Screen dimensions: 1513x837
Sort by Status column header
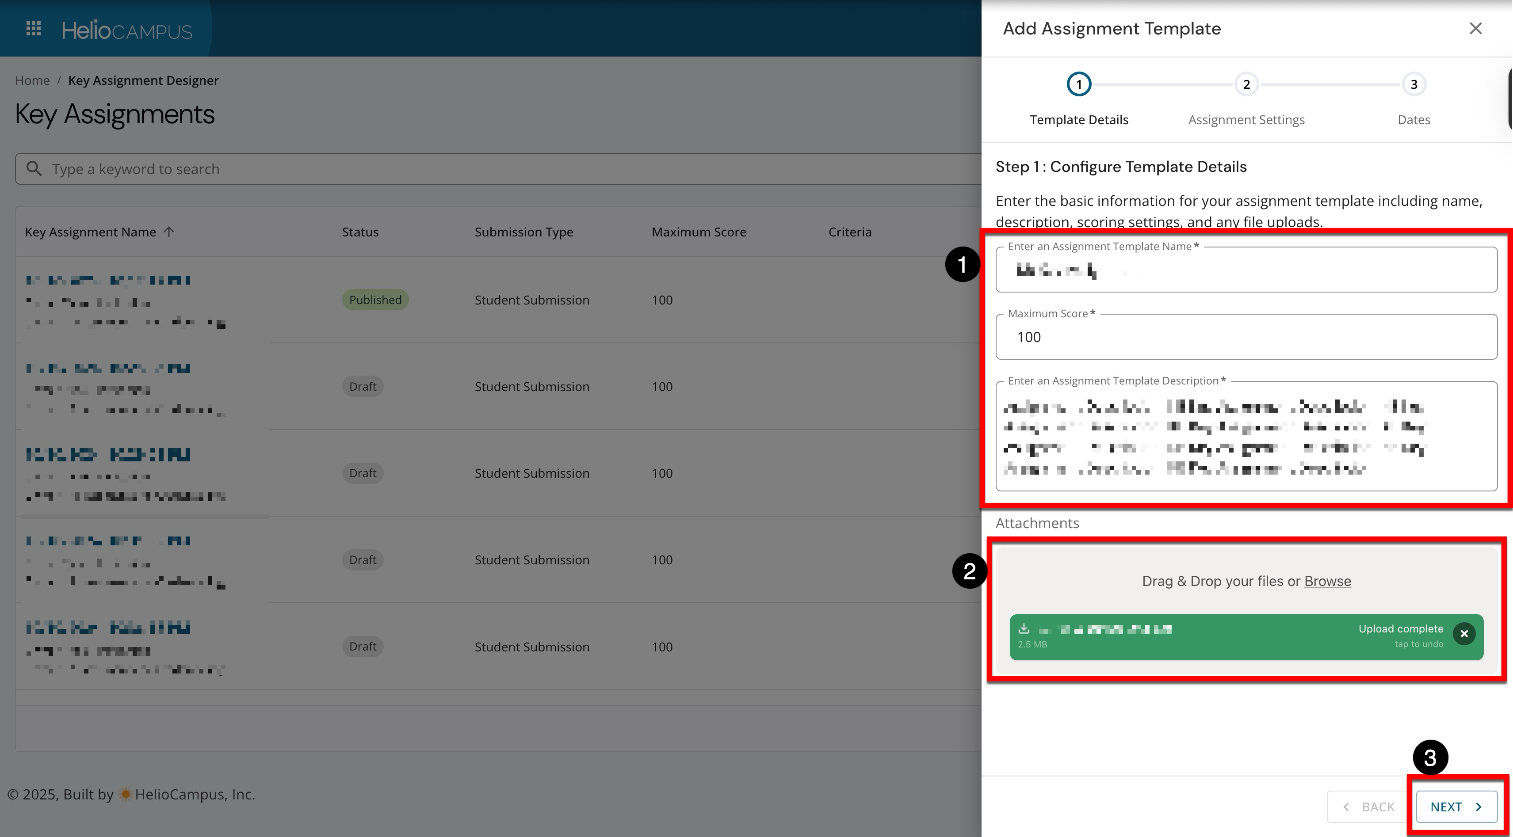pos(360,232)
